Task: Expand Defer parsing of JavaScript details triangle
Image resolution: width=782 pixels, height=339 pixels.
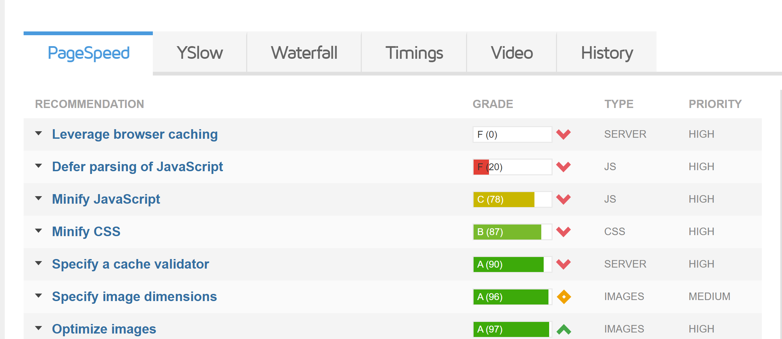Action: 39,166
